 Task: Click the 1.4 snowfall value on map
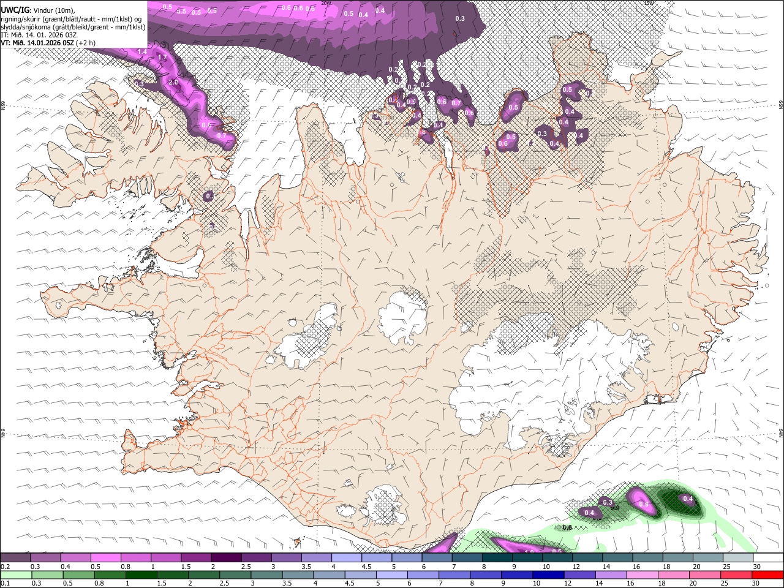point(142,52)
